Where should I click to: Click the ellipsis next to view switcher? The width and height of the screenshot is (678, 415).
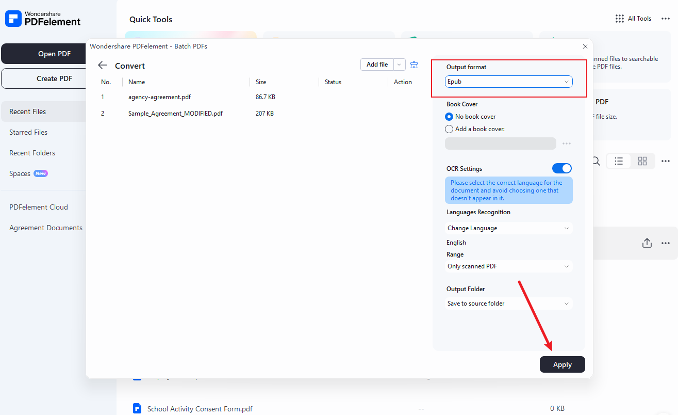tap(666, 161)
